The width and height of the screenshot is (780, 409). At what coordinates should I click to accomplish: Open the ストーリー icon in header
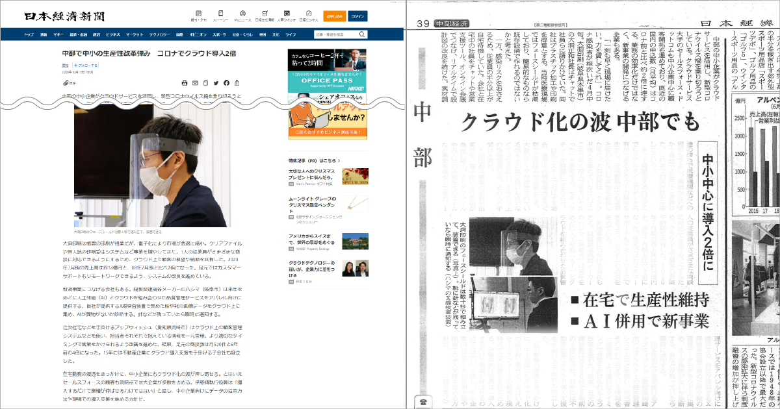coord(220,15)
